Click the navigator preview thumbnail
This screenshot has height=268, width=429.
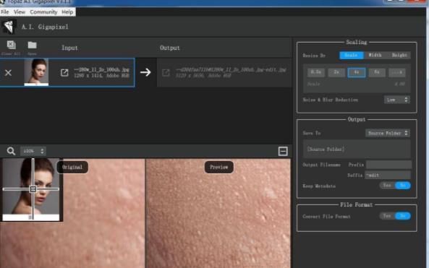pyautogui.click(x=31, y=189)
